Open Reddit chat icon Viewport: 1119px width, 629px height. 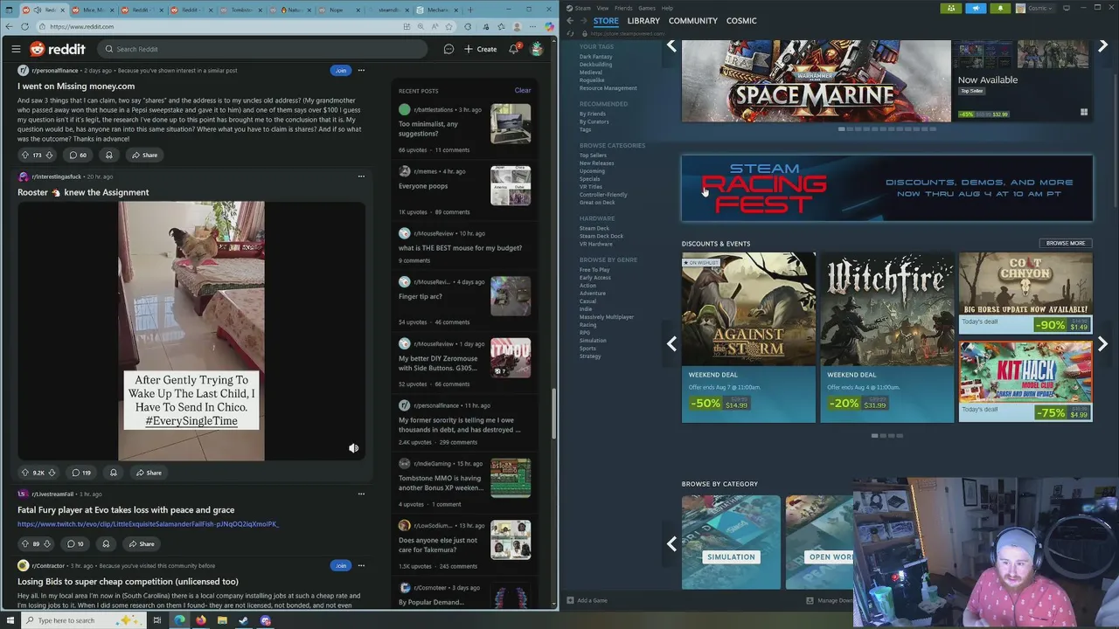[448, 49]
